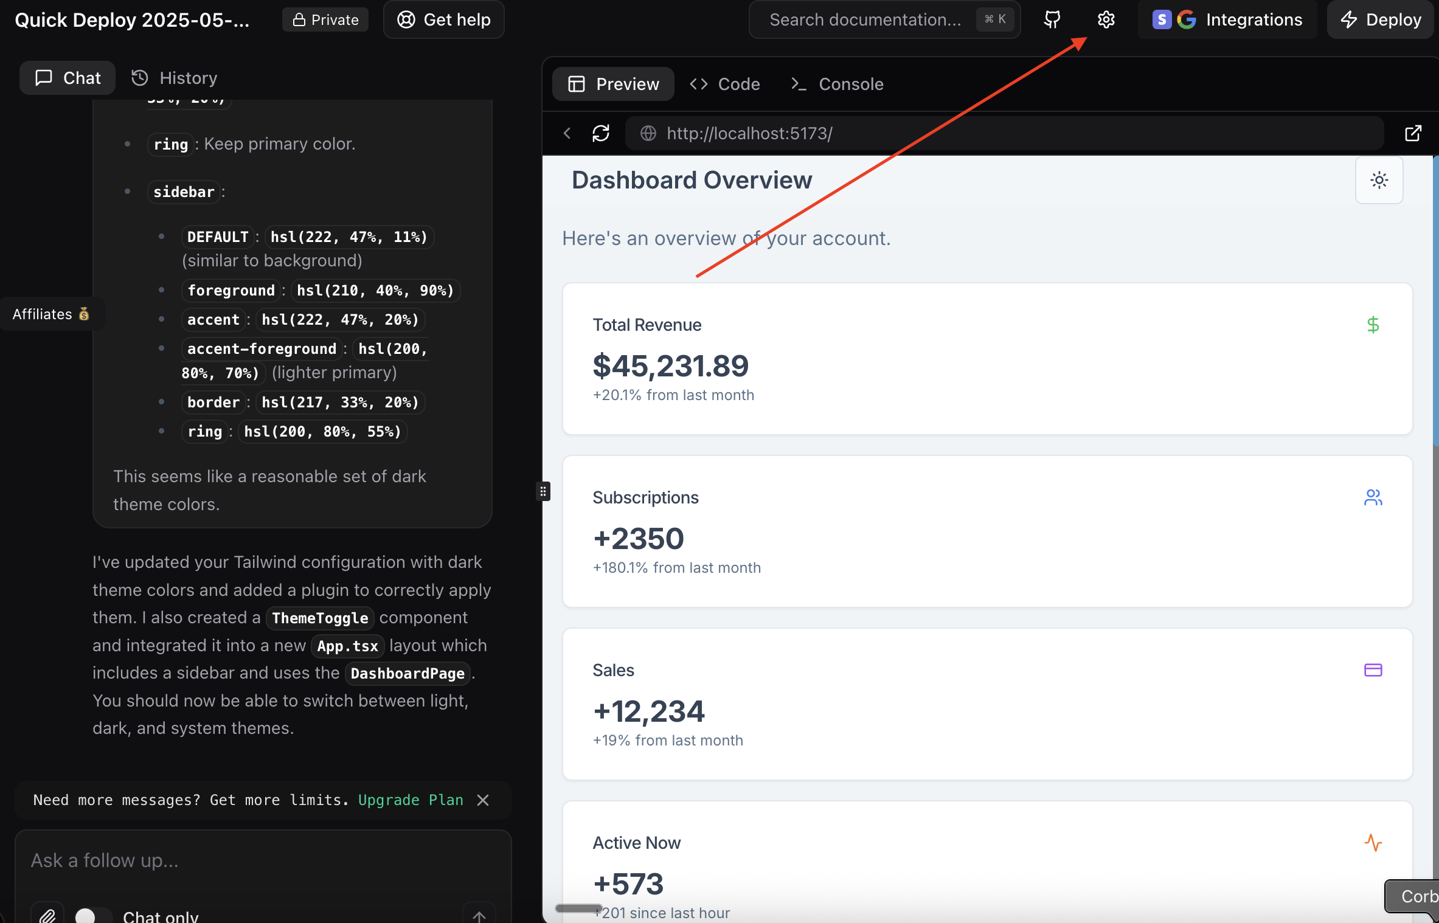
Task: Dismiss the upgrade plan banner
Action: [x=483, y=800]
